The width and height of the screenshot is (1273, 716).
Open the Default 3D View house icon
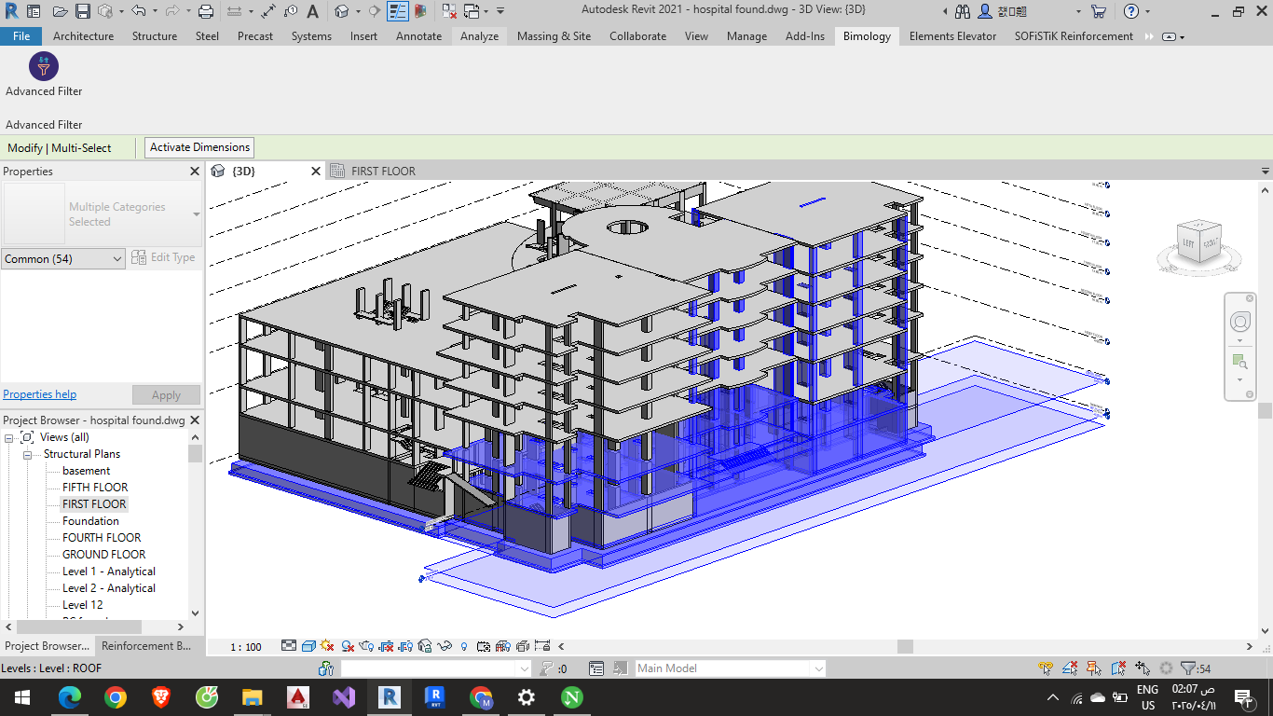click(x=342, y=11)
